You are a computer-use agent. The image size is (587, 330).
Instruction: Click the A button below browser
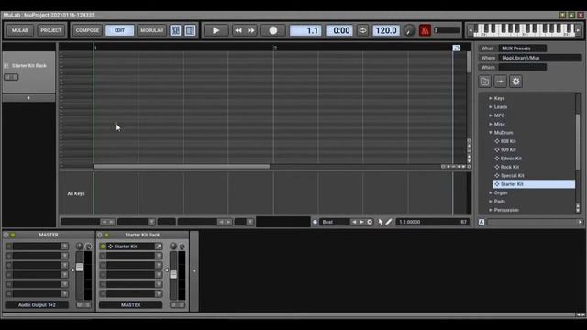click(x=482, y=222)
